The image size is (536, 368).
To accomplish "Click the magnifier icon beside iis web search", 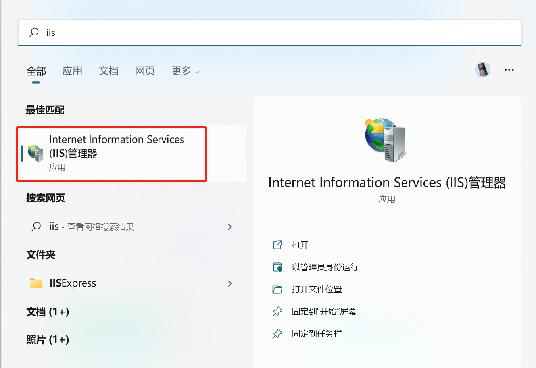I will click(x=36, y=227).
